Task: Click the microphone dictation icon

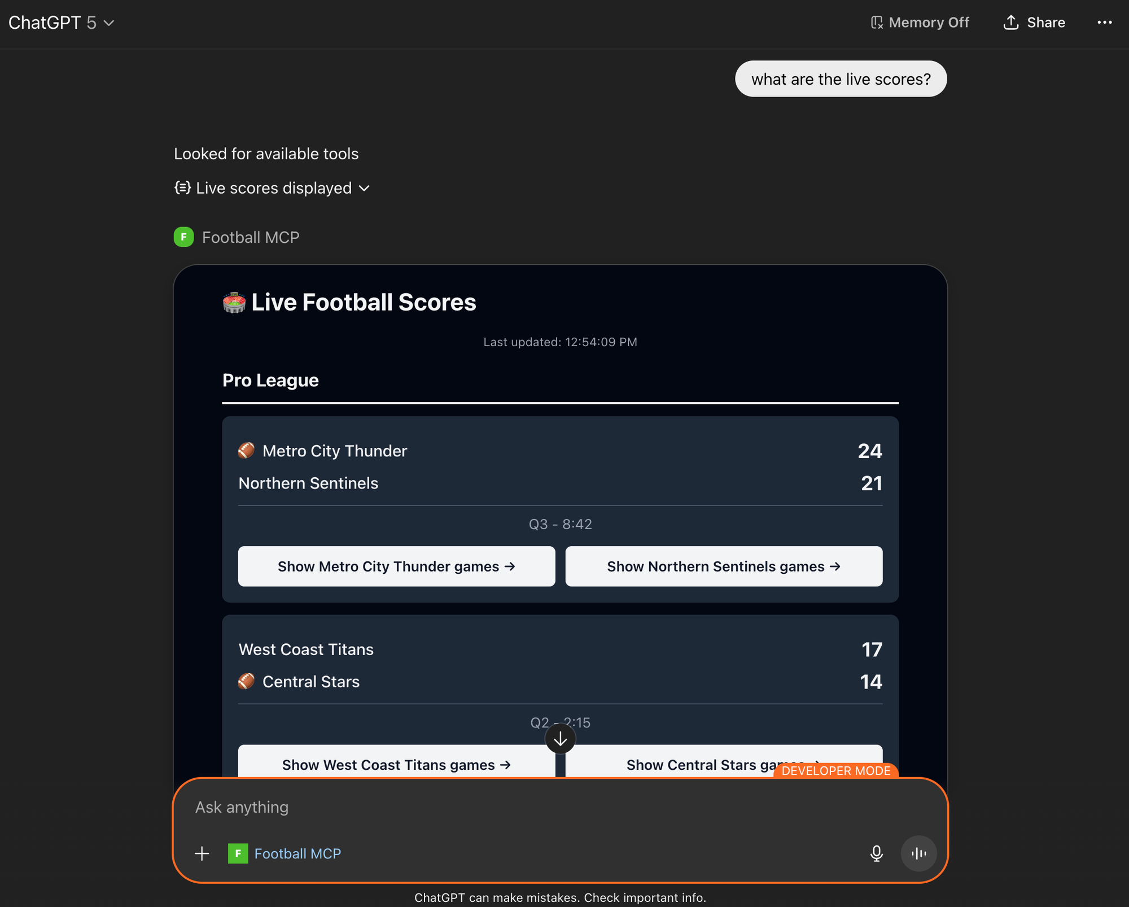Action: click(876, 853)
